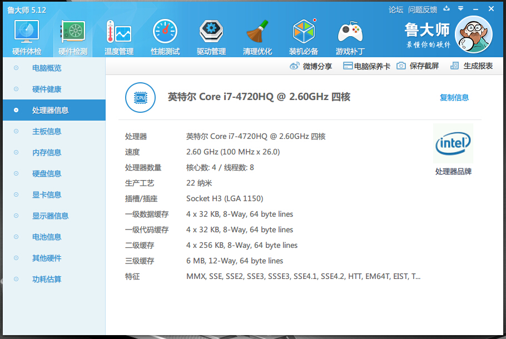Click the 鲁大师 5.12 title text
The width and height of the screenshot is (506, 339).
click(27, 10)
